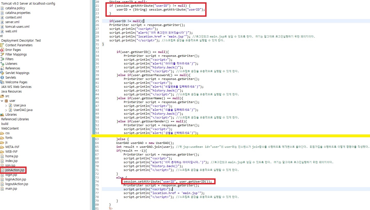Expand the User.java tree node
Viewport: 370px width, 210px height.
click(x=6, y=105)
